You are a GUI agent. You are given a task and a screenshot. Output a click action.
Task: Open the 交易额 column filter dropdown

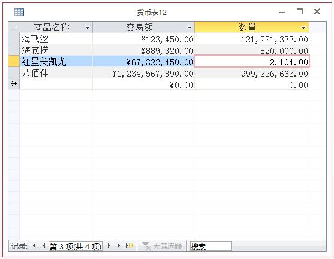click(x=189, y=28)
